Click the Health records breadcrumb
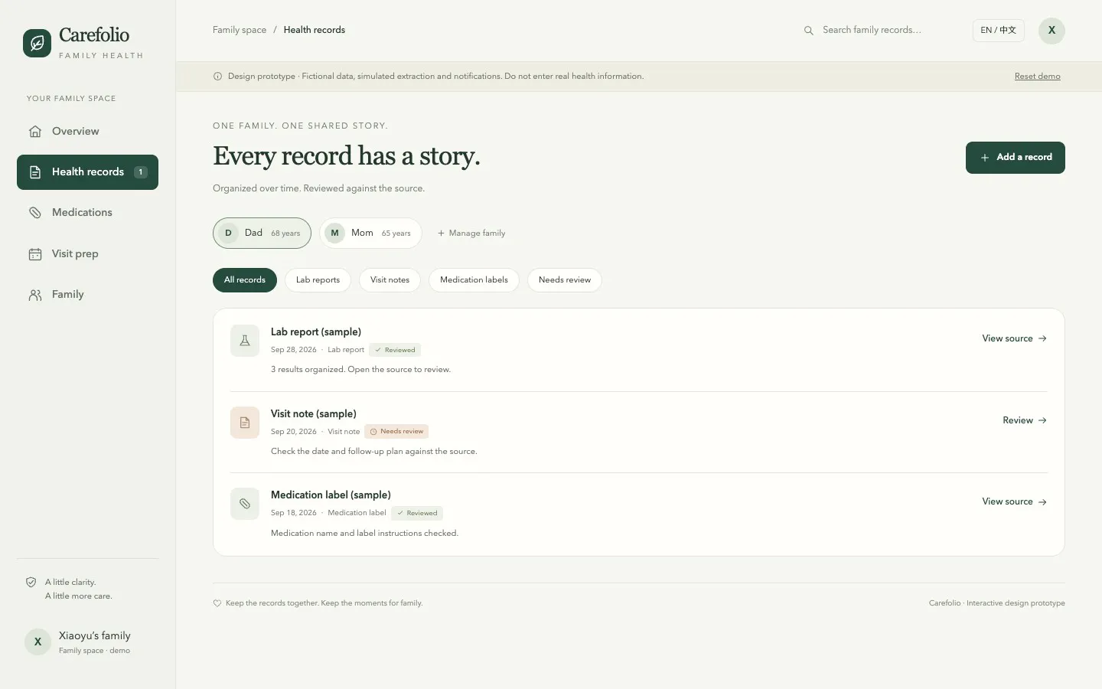This screenshot has width=1102, height=689. (x=315, y=31)
